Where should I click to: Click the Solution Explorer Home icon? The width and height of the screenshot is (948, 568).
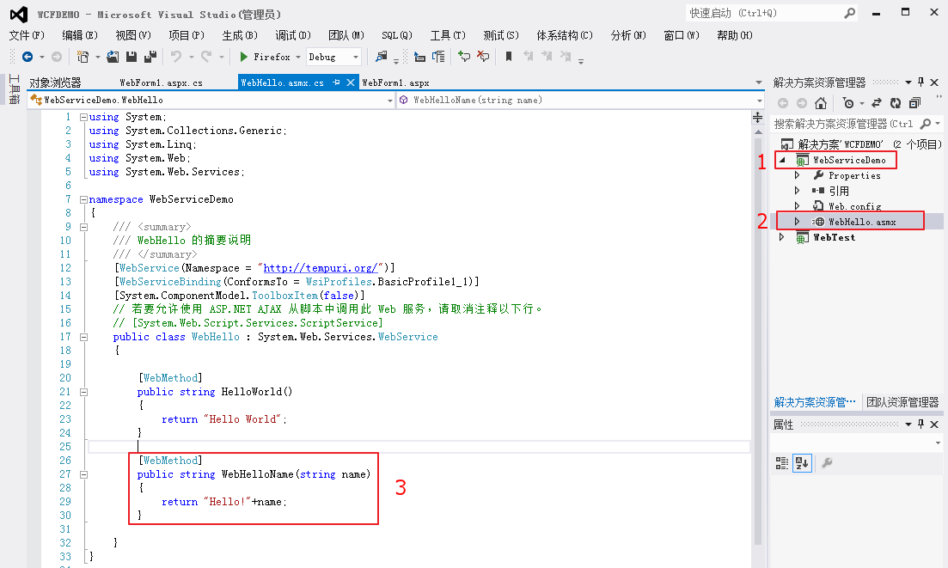pyautogui.click(x=821, y=103)
